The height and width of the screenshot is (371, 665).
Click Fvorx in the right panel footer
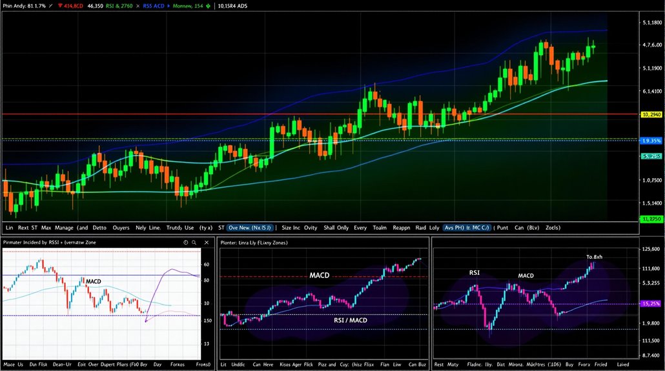pyautogui.click(x=584, y=364)
